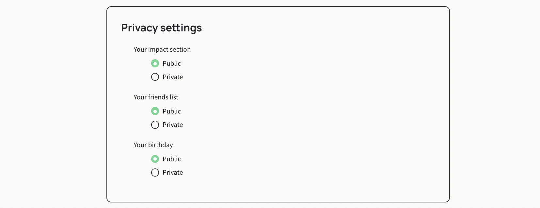Click Private label text under Your birthday
This screenshot has width=540, height=208.
tap(173, 172)
